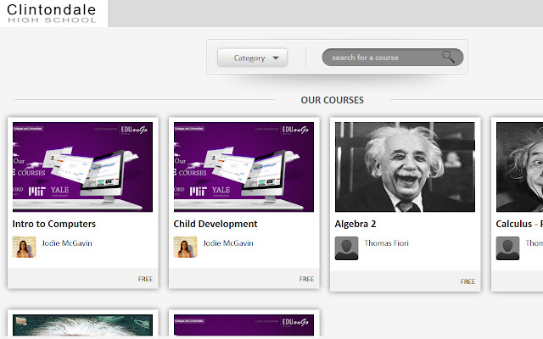Click the OUR COURSES heading
Image resolution: width=543 pixels, height=339 pixels.
[x=332, y=100]
